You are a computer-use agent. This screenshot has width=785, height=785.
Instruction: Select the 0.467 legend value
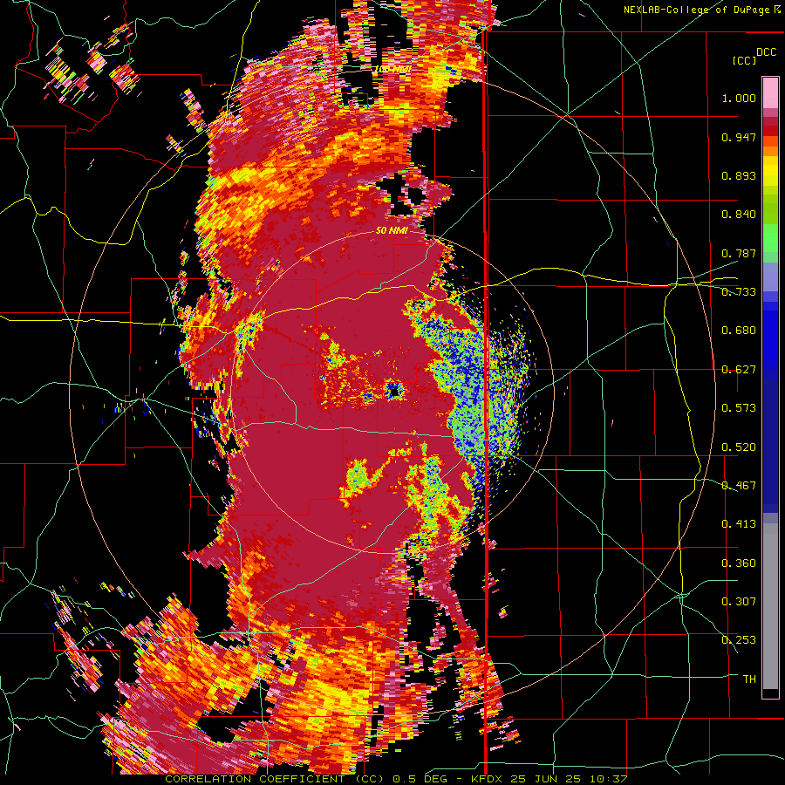[x=739, y=486]
